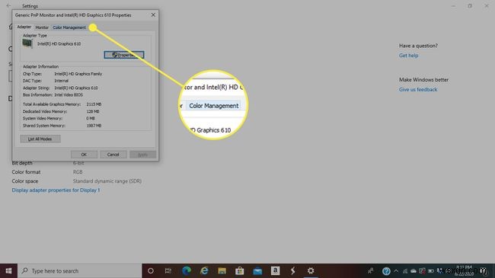Open the Give us feedback link
The height and width of the screenshot is (278, 495).
(x=418, y=89)
